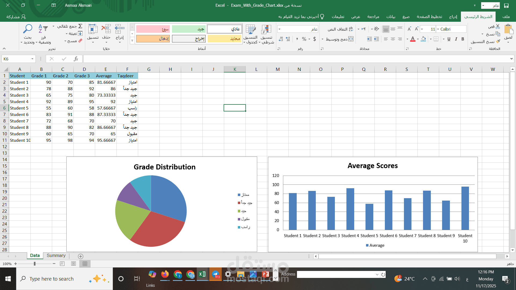Click the fill color bucket icon
The image size is (516, 290).
424,39
